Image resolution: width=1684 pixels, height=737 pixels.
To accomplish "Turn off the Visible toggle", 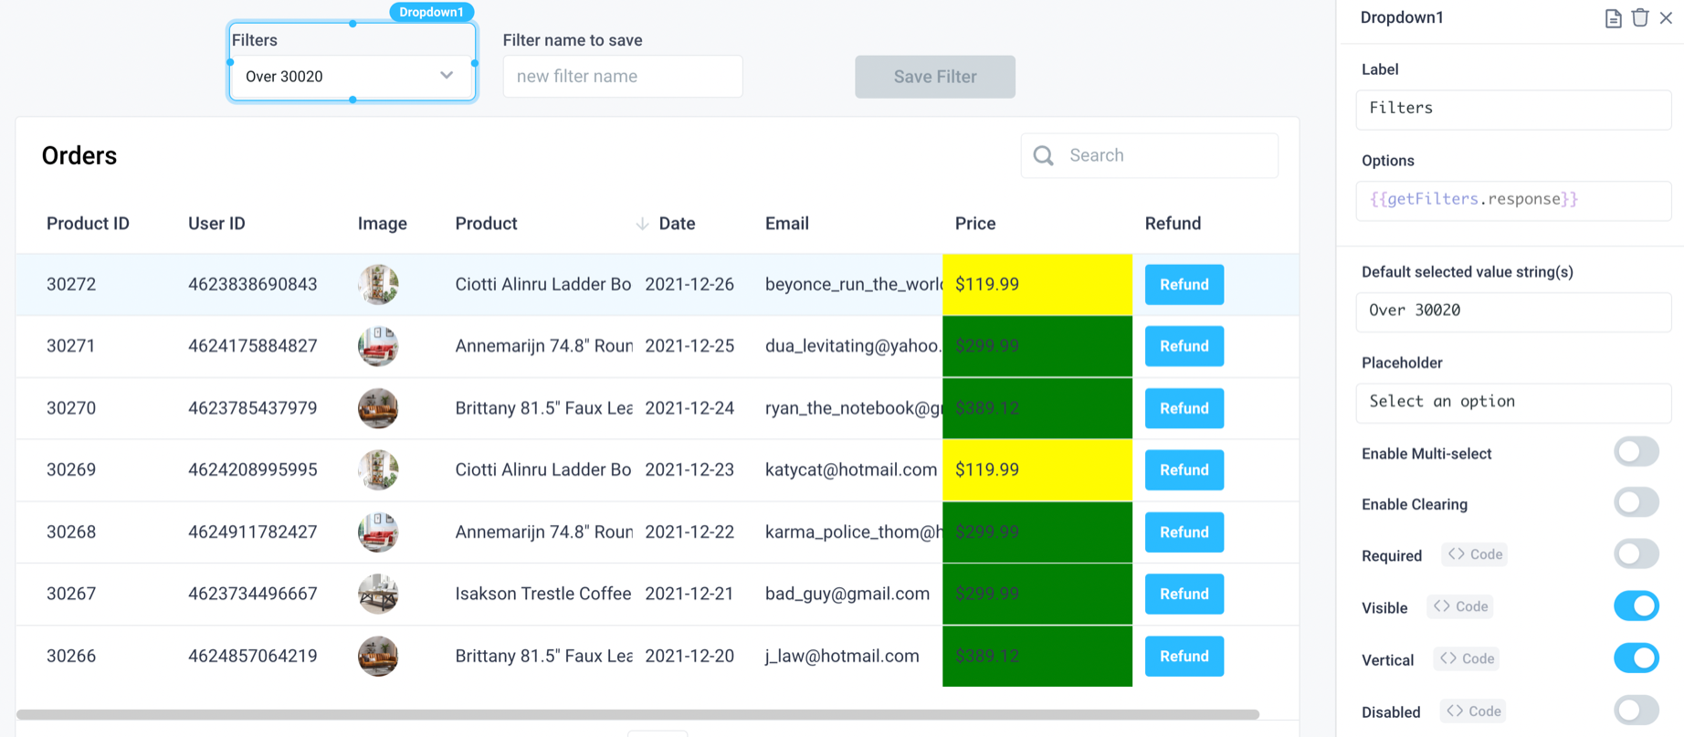I will (1636, 606).
